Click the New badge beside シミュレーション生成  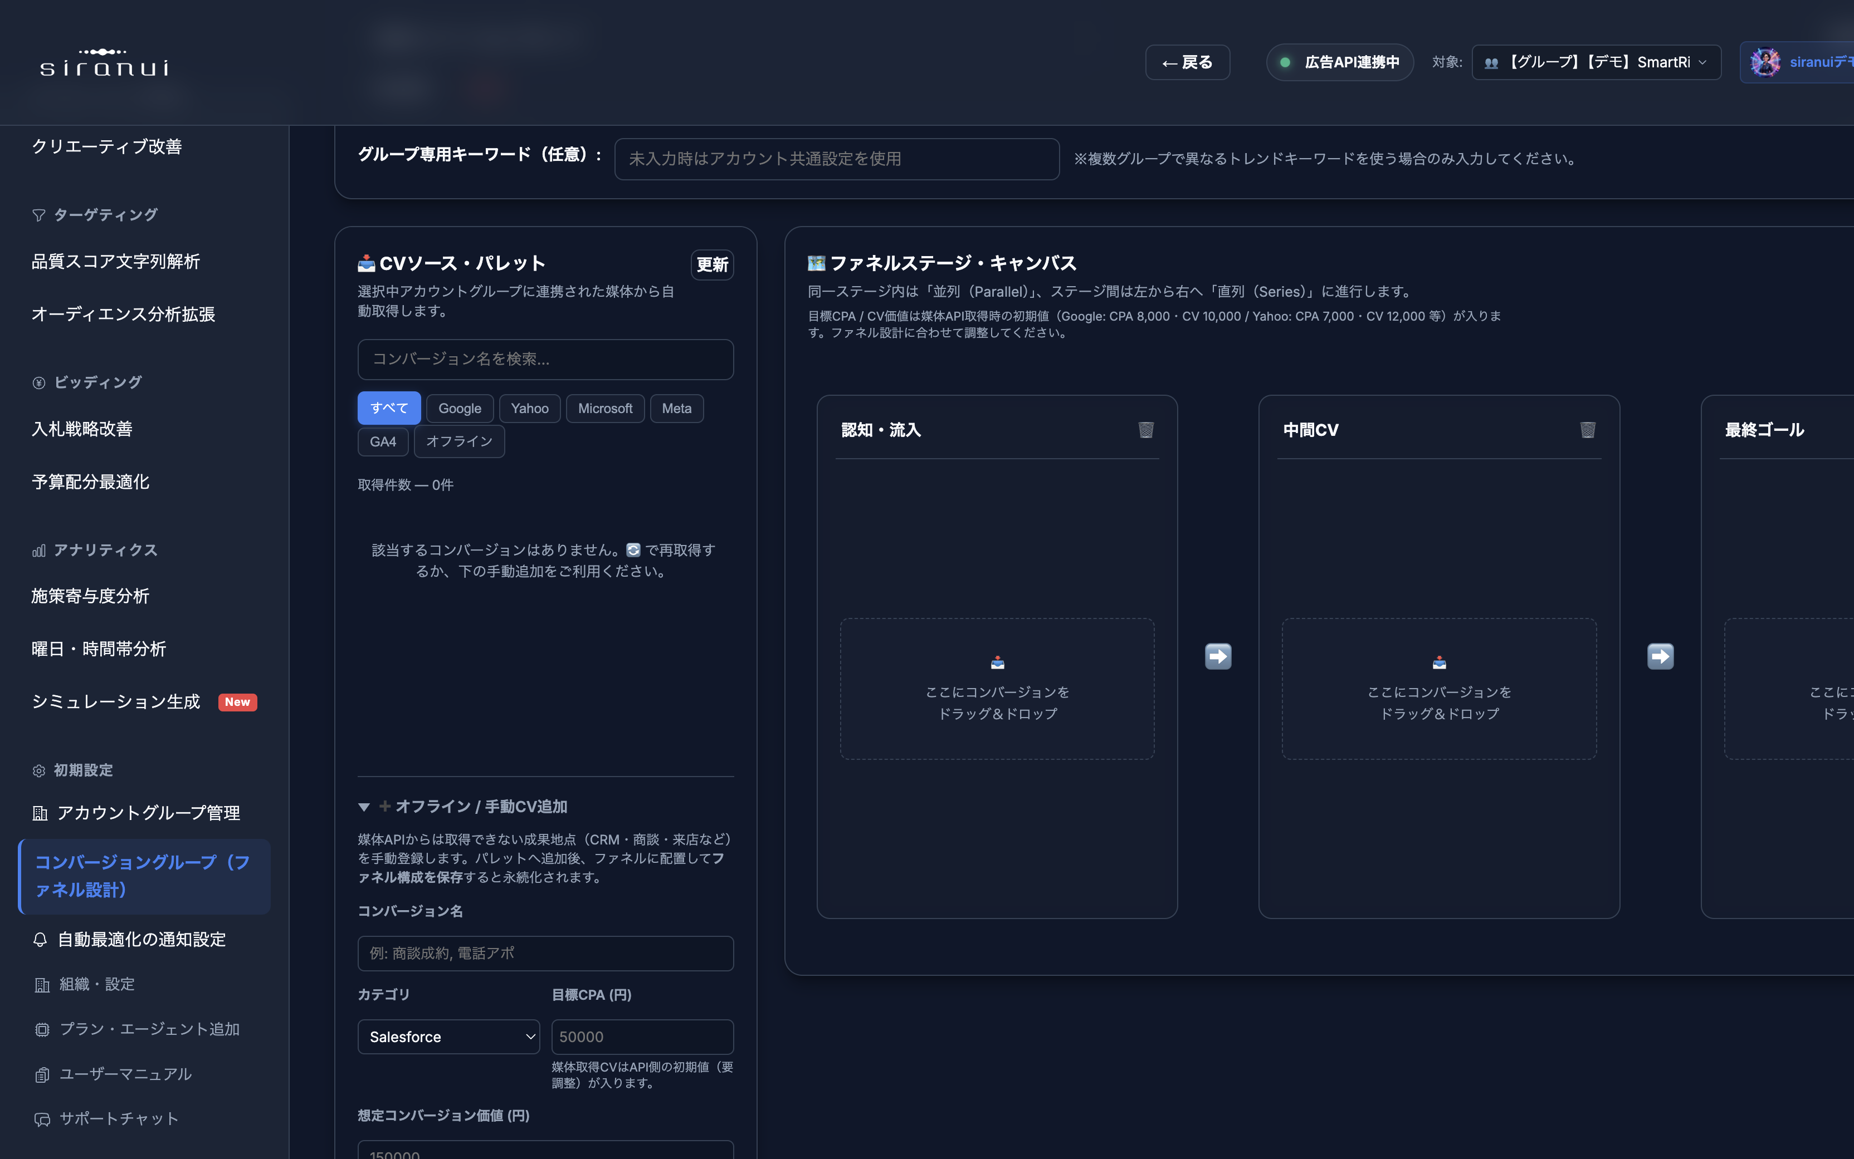tap(237, 701)
